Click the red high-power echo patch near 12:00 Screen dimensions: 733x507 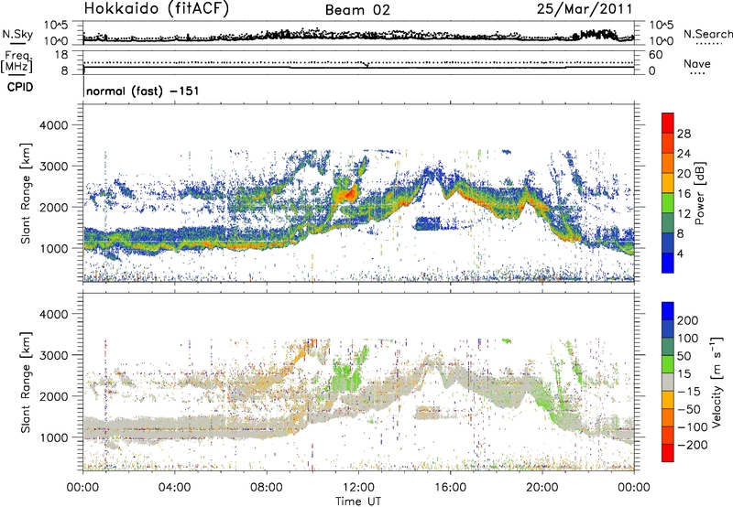click(x=348, y=192)
